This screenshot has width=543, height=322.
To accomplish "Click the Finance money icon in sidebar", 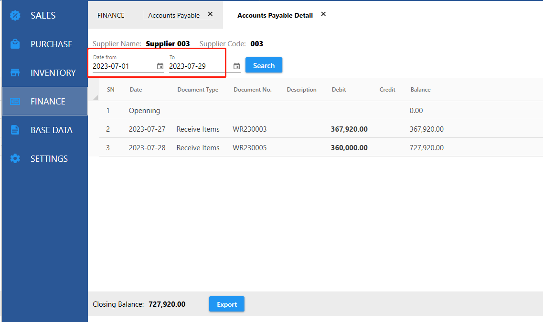I will click(15, 101).
